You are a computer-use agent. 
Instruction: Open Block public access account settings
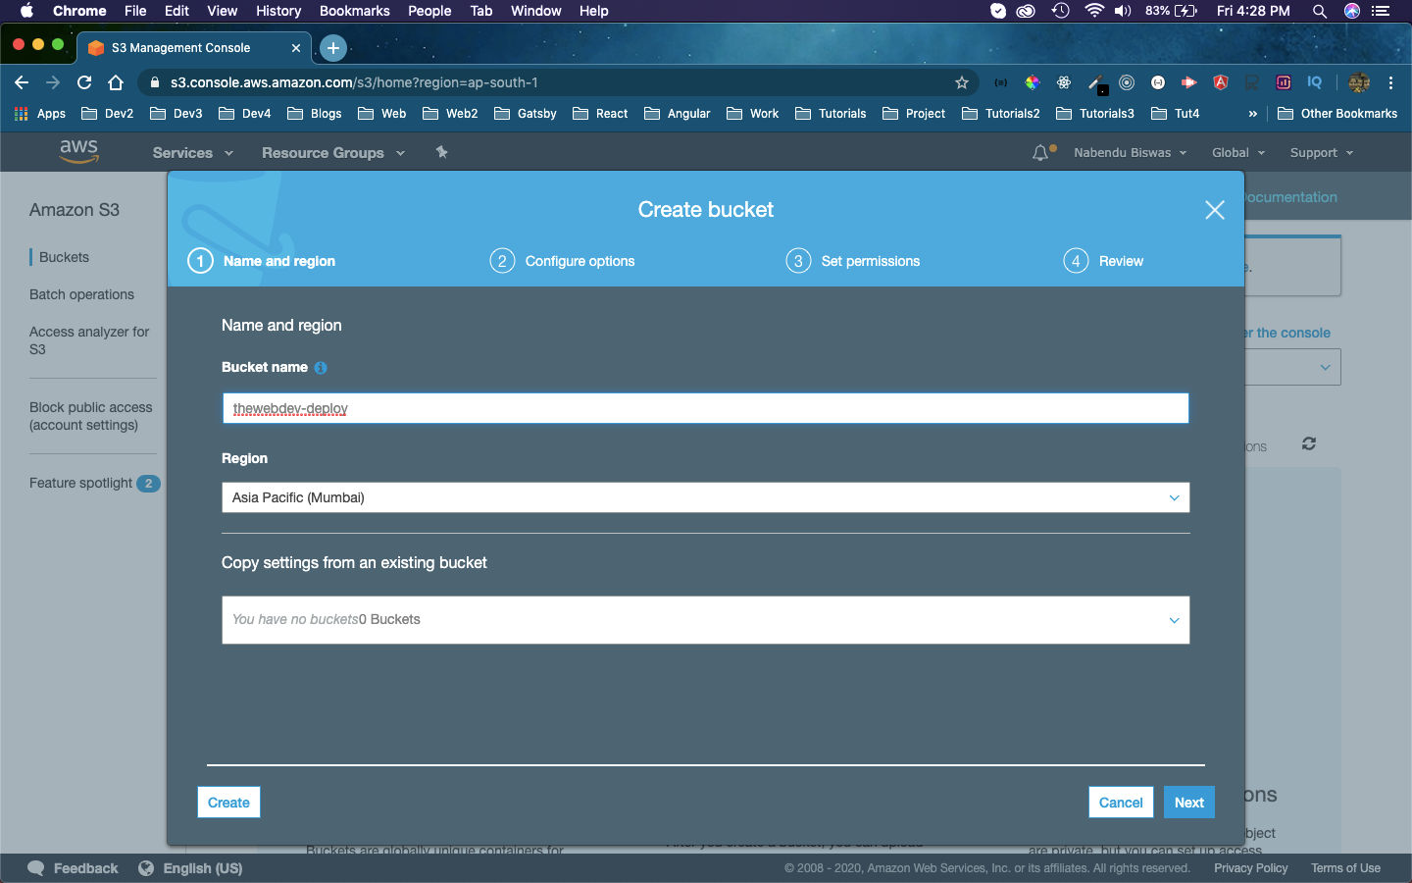coord(91,416)
